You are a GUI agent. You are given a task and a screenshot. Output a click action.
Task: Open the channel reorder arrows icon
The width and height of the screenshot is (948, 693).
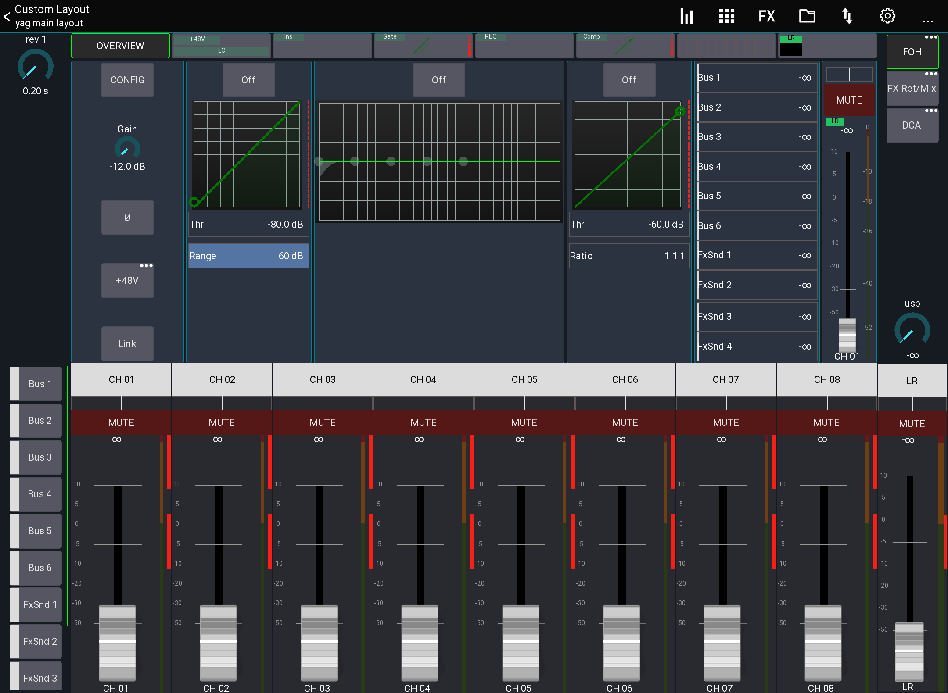point(847,16)
